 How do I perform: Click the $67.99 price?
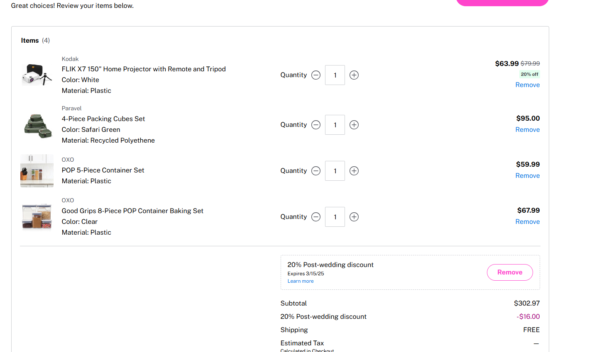[x=528, y=210]
